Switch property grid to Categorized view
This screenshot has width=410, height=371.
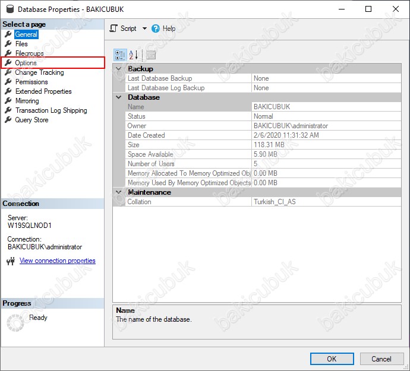[x=120, y=55]
